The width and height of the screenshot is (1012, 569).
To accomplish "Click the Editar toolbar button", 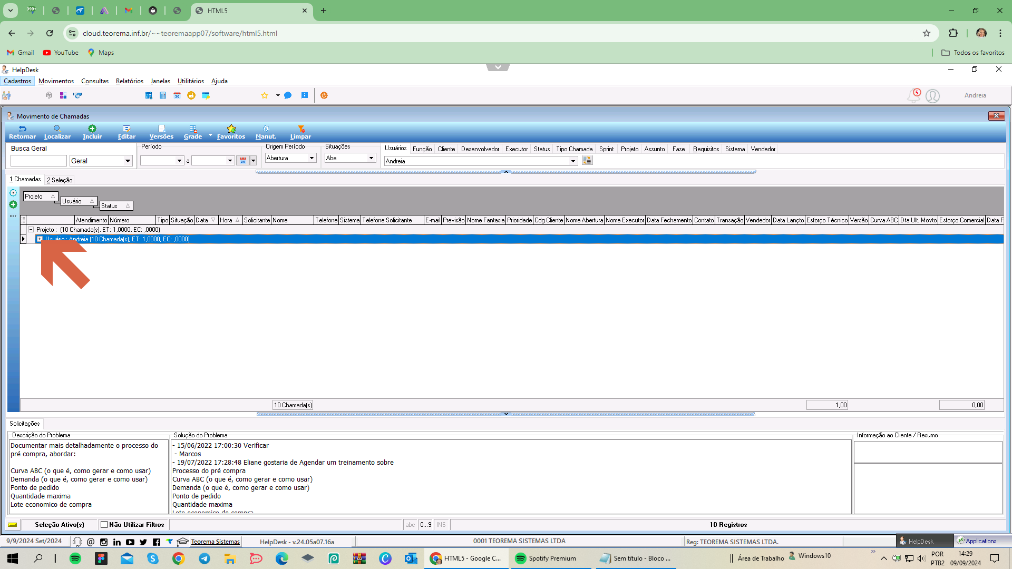I will 126,132.
